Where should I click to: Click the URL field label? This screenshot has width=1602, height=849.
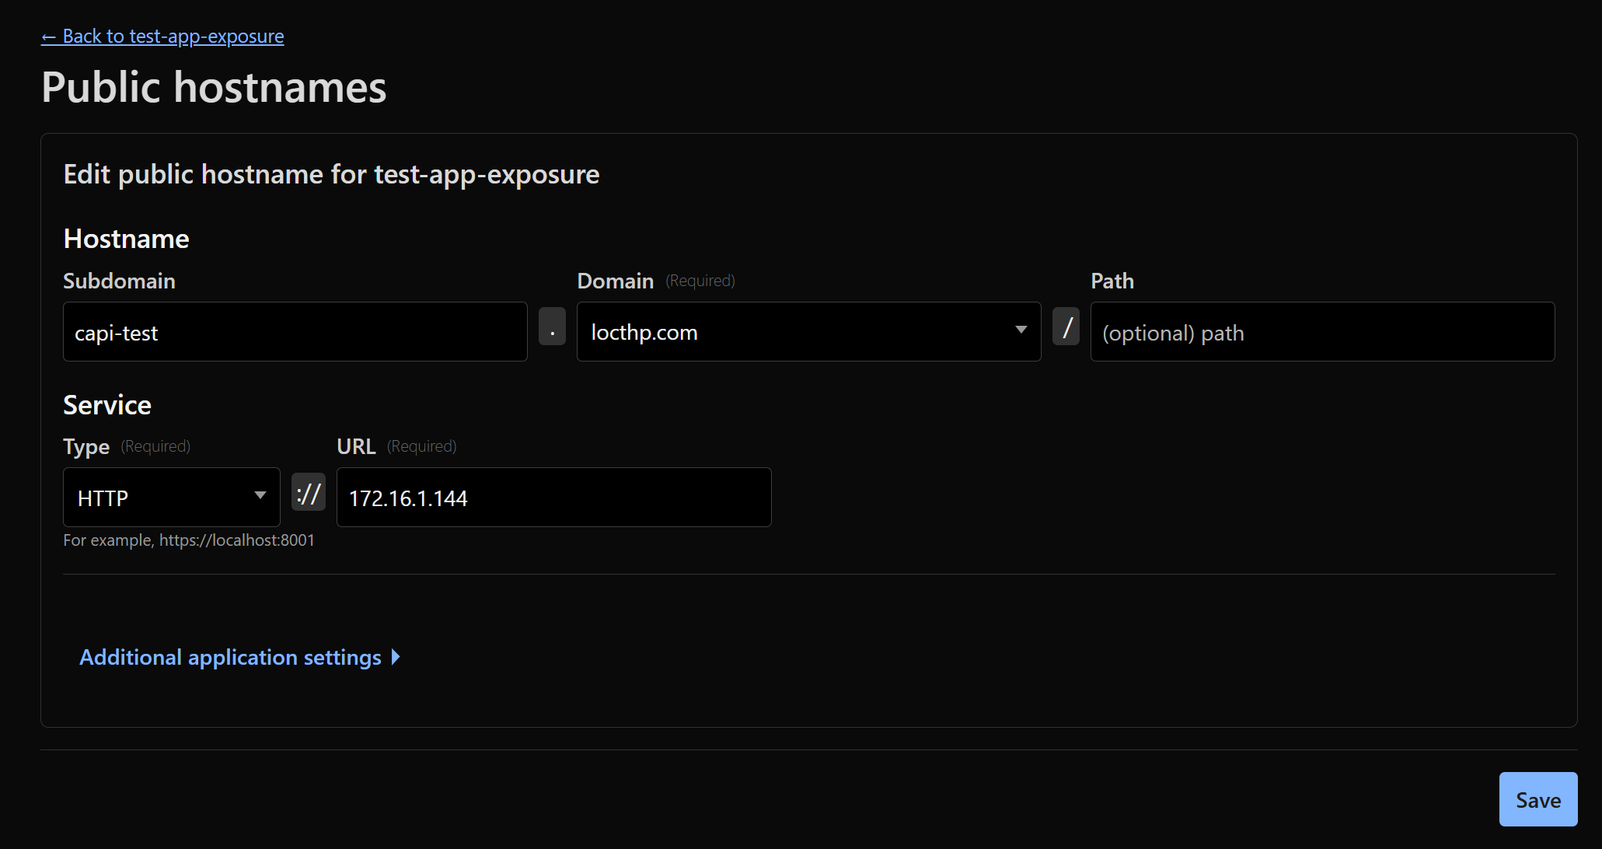(356, 446)
